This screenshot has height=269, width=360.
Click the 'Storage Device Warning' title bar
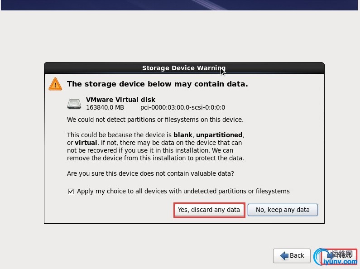[x=184, y=68]
